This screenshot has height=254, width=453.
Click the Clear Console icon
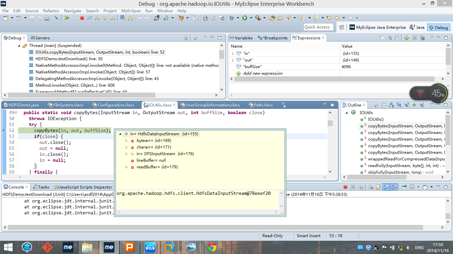coord(371,187)
